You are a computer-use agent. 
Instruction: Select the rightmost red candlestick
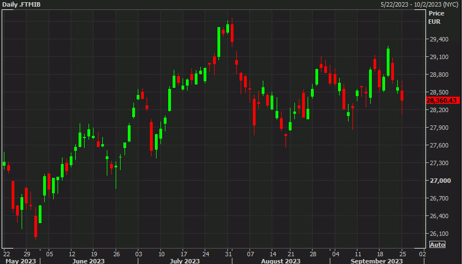point(402,96)
